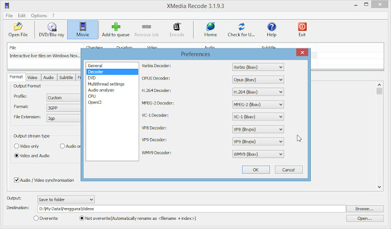Click the Open... button

point(365,218)
